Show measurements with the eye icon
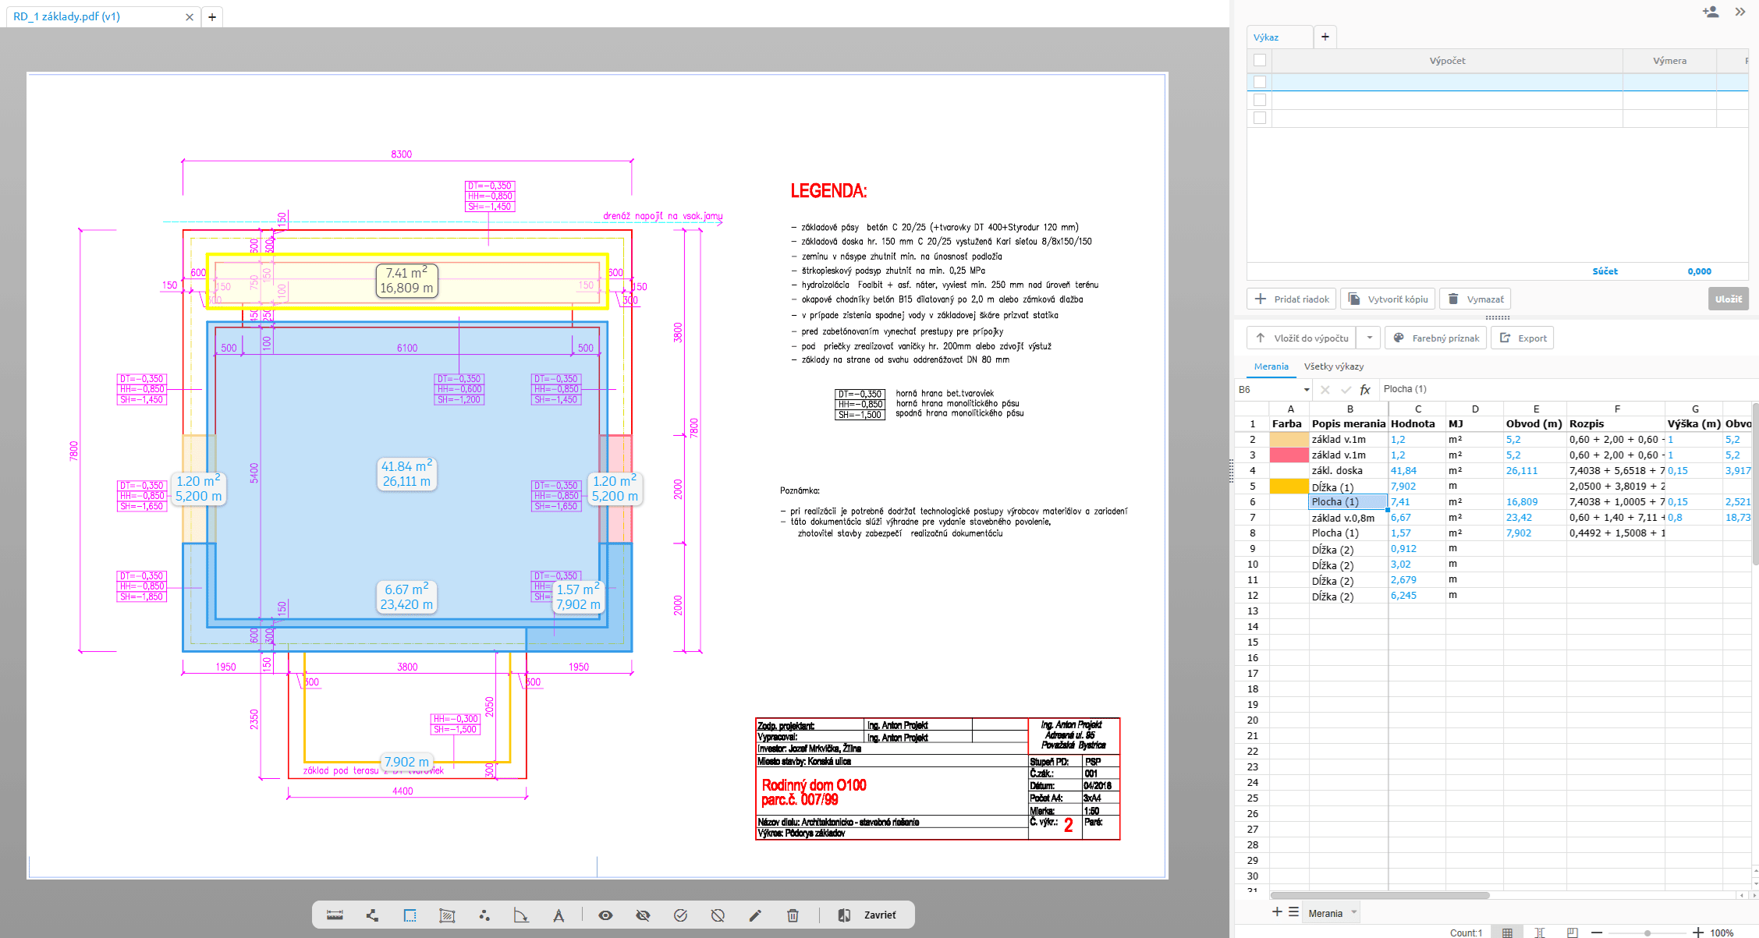1759x938 pixels. [605, 915]
